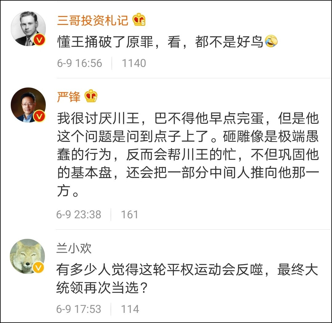Screen dimensions: 332x323
Task: Click crown member badge beside 三哥投资札记
Action: 139,20
